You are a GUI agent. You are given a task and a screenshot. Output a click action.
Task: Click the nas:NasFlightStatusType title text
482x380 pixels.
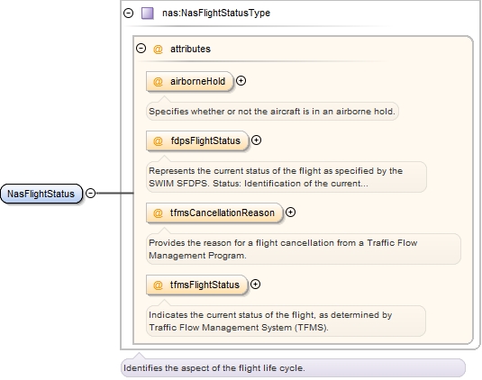pyautogui.click(x=216, y=13)
